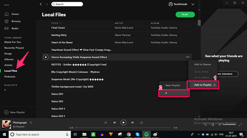
Task: Open the TechUntold profile
Action: (178, 4)
